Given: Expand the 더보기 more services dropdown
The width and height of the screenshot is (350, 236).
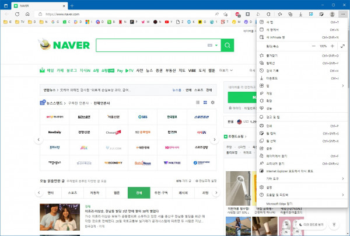Looking at the screenshot, I should click(x=226, y=71).
